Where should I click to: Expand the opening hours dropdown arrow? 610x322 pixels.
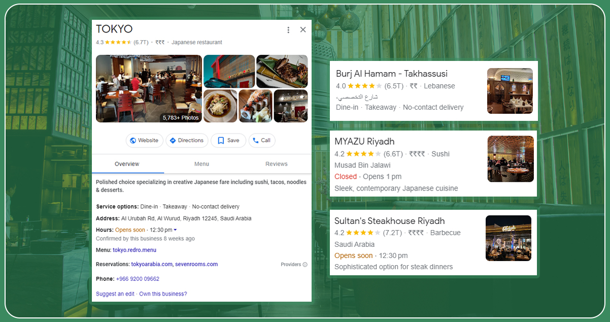pos(175,230)
